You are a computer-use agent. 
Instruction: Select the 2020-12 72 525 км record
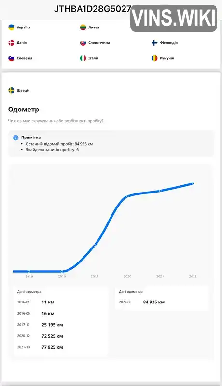(40, 336)
